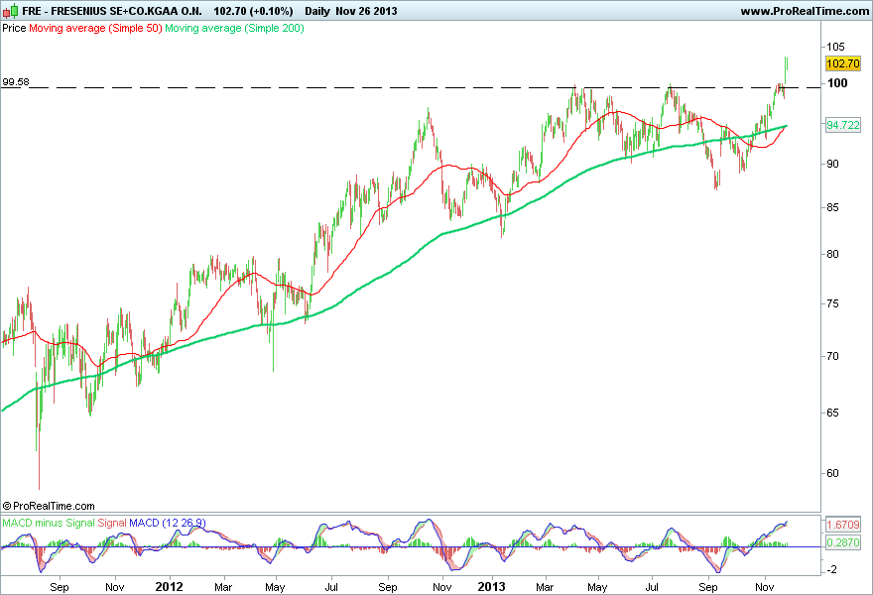Screen dimensions: 873x595
Task: Click the candlestick chart icon beside FRE
Action: click(10, 11)
